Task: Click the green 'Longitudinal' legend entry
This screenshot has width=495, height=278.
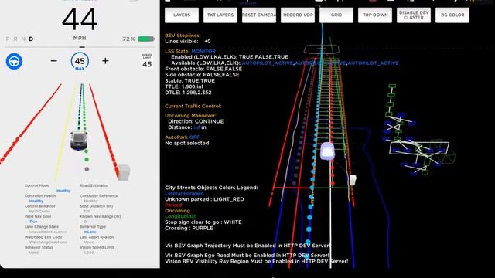Action: (x=180, y=216)
